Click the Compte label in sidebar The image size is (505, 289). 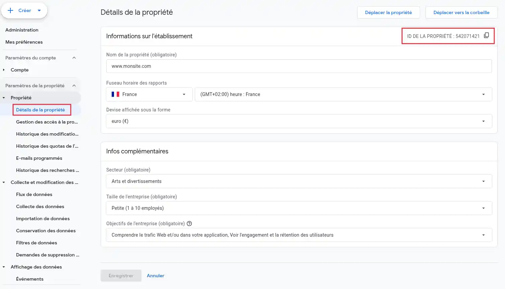pyautogui.click(x=19, y=70)
